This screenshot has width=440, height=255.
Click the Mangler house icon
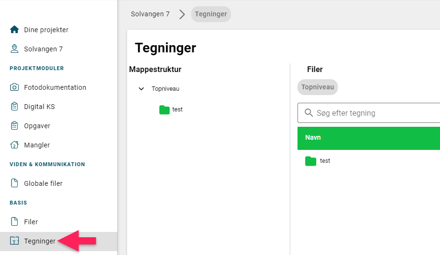(14, 145)
